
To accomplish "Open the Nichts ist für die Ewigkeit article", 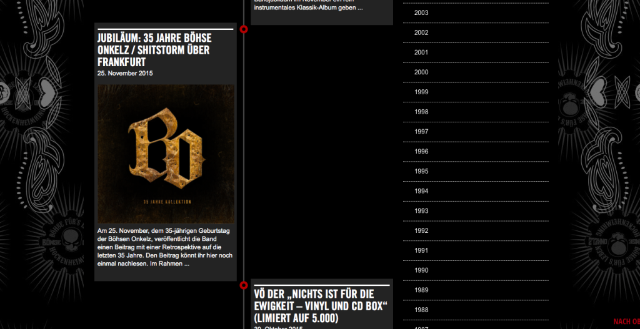I will click(x=321, y=306).
